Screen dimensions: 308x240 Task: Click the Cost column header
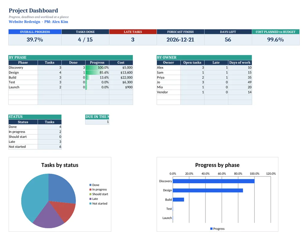coord(121,63)
